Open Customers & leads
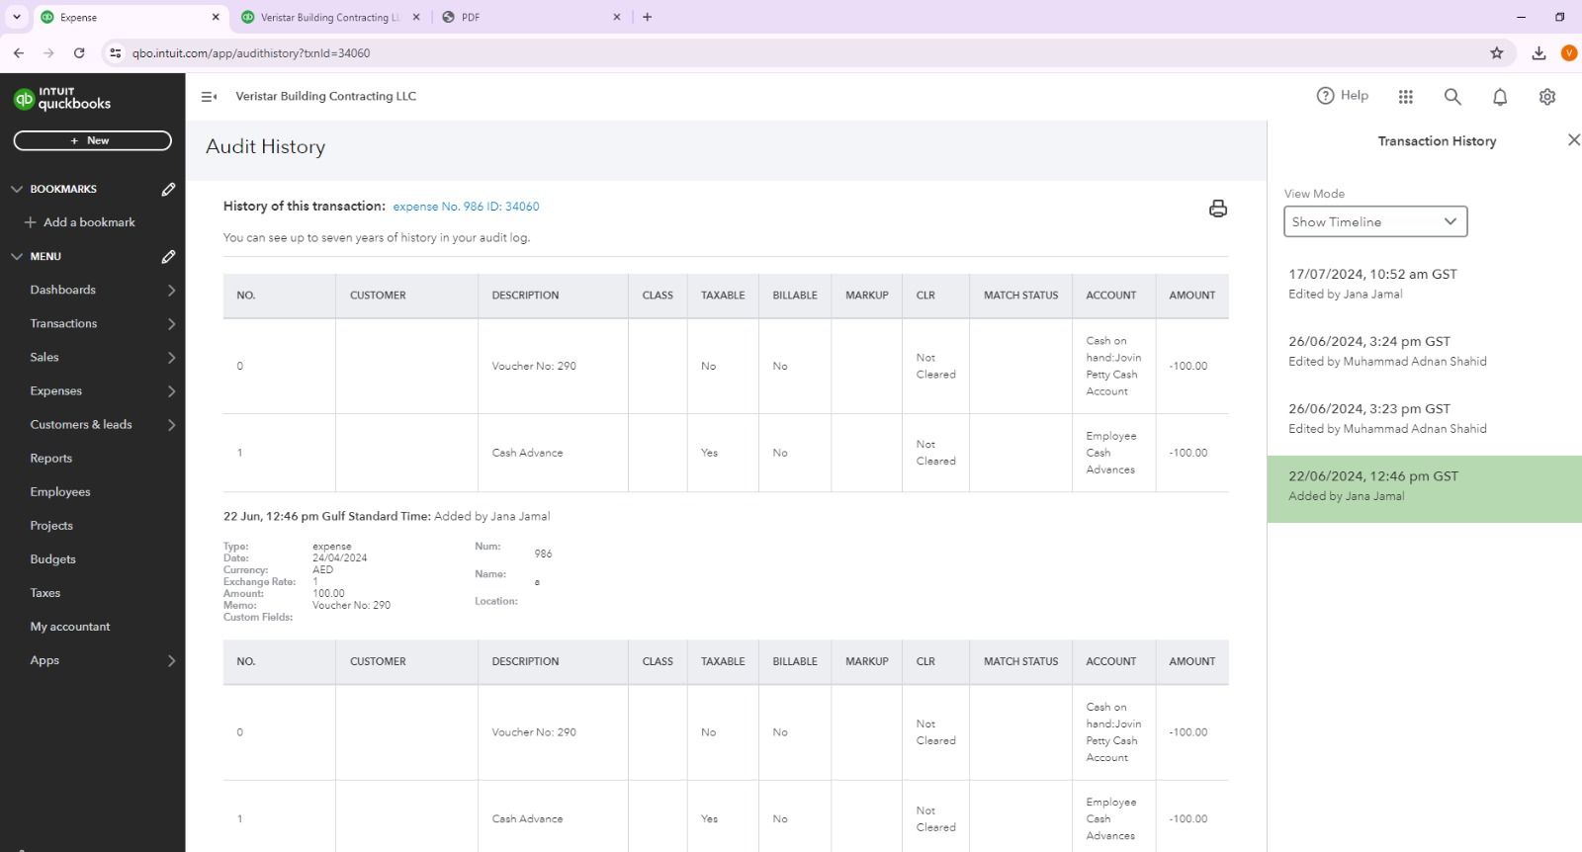Image resolution: width=1582 pixels, height=852 pixels. [81, 424]
